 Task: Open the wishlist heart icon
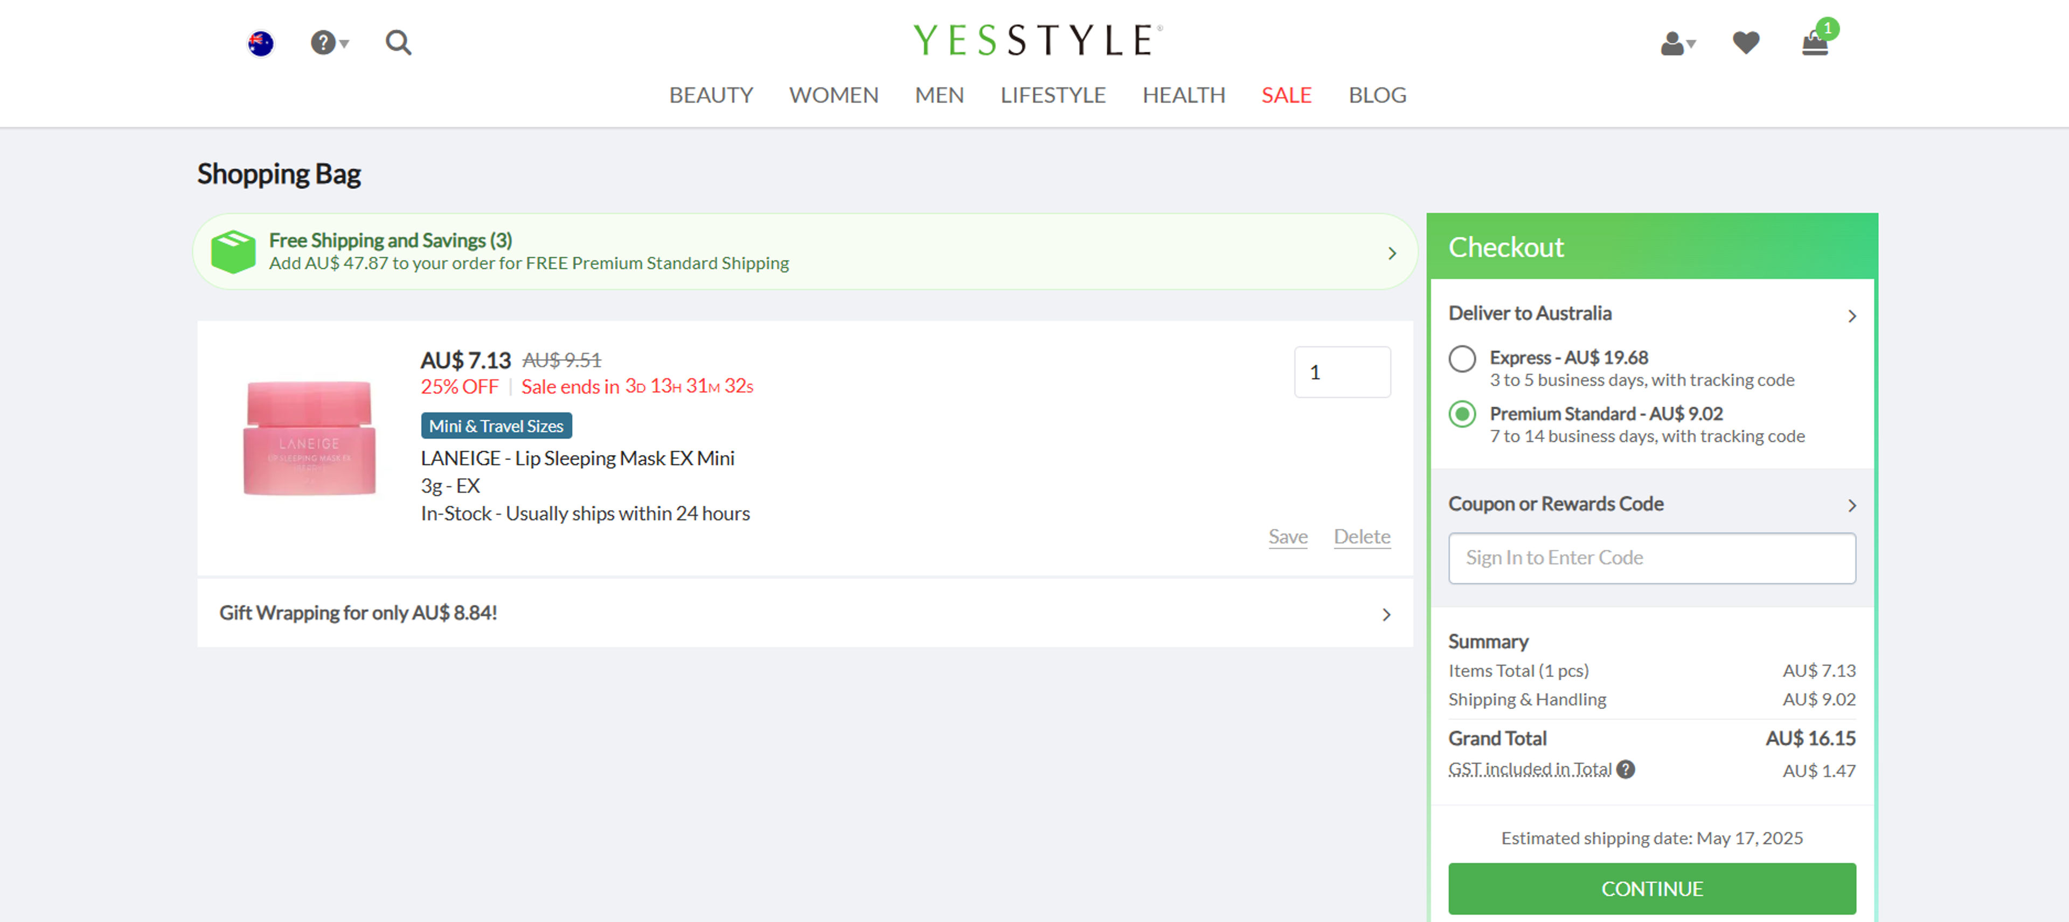tap(1745, 43)
